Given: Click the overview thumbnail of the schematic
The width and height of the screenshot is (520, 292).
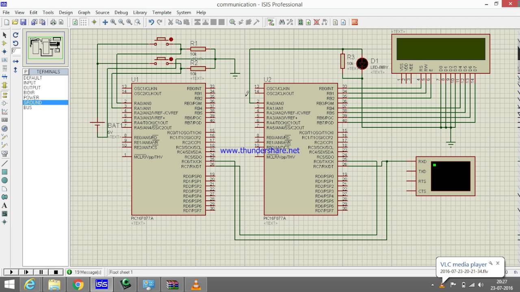Looking at the screenshot, I should (45, 47).
